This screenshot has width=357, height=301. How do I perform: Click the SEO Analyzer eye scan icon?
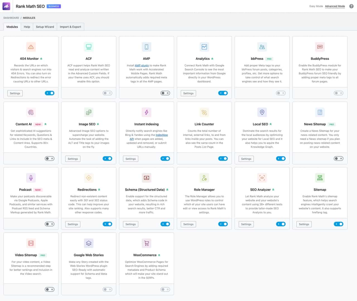pos(262,178)
